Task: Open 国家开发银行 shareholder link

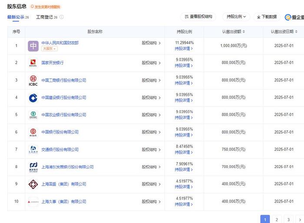Action: [x=53, y=63]
